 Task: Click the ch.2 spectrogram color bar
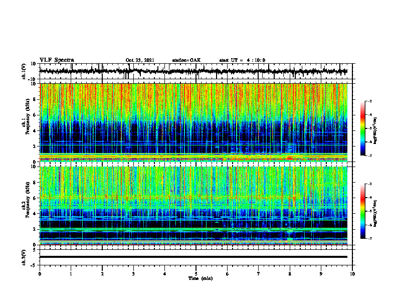[362, 211]
